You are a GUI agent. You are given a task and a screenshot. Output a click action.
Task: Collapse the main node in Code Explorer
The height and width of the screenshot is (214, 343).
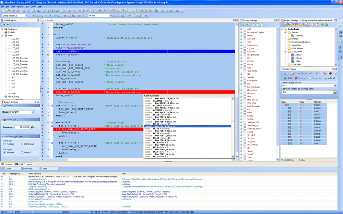[2, 35]
